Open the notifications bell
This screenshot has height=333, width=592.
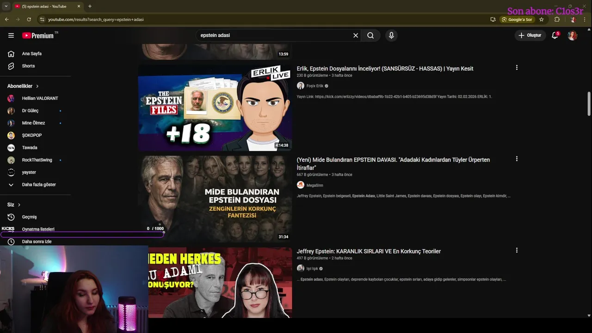point(555,36)
